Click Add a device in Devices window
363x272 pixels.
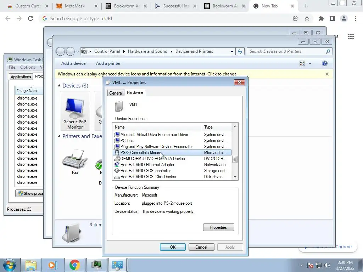(x=73, y=63)
